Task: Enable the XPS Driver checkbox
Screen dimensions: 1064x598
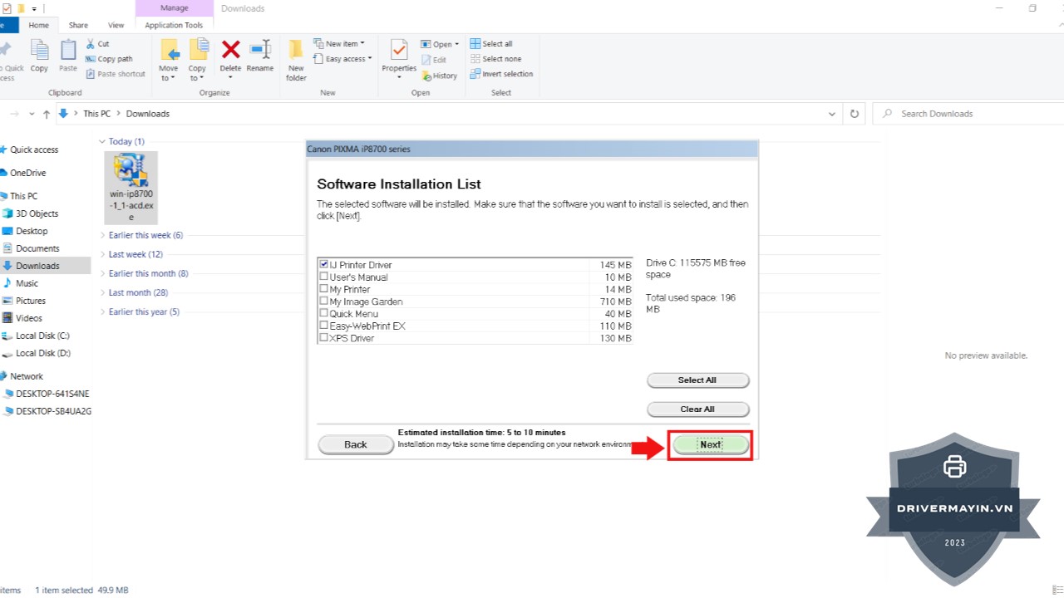Action: click(x=324, y=338)
